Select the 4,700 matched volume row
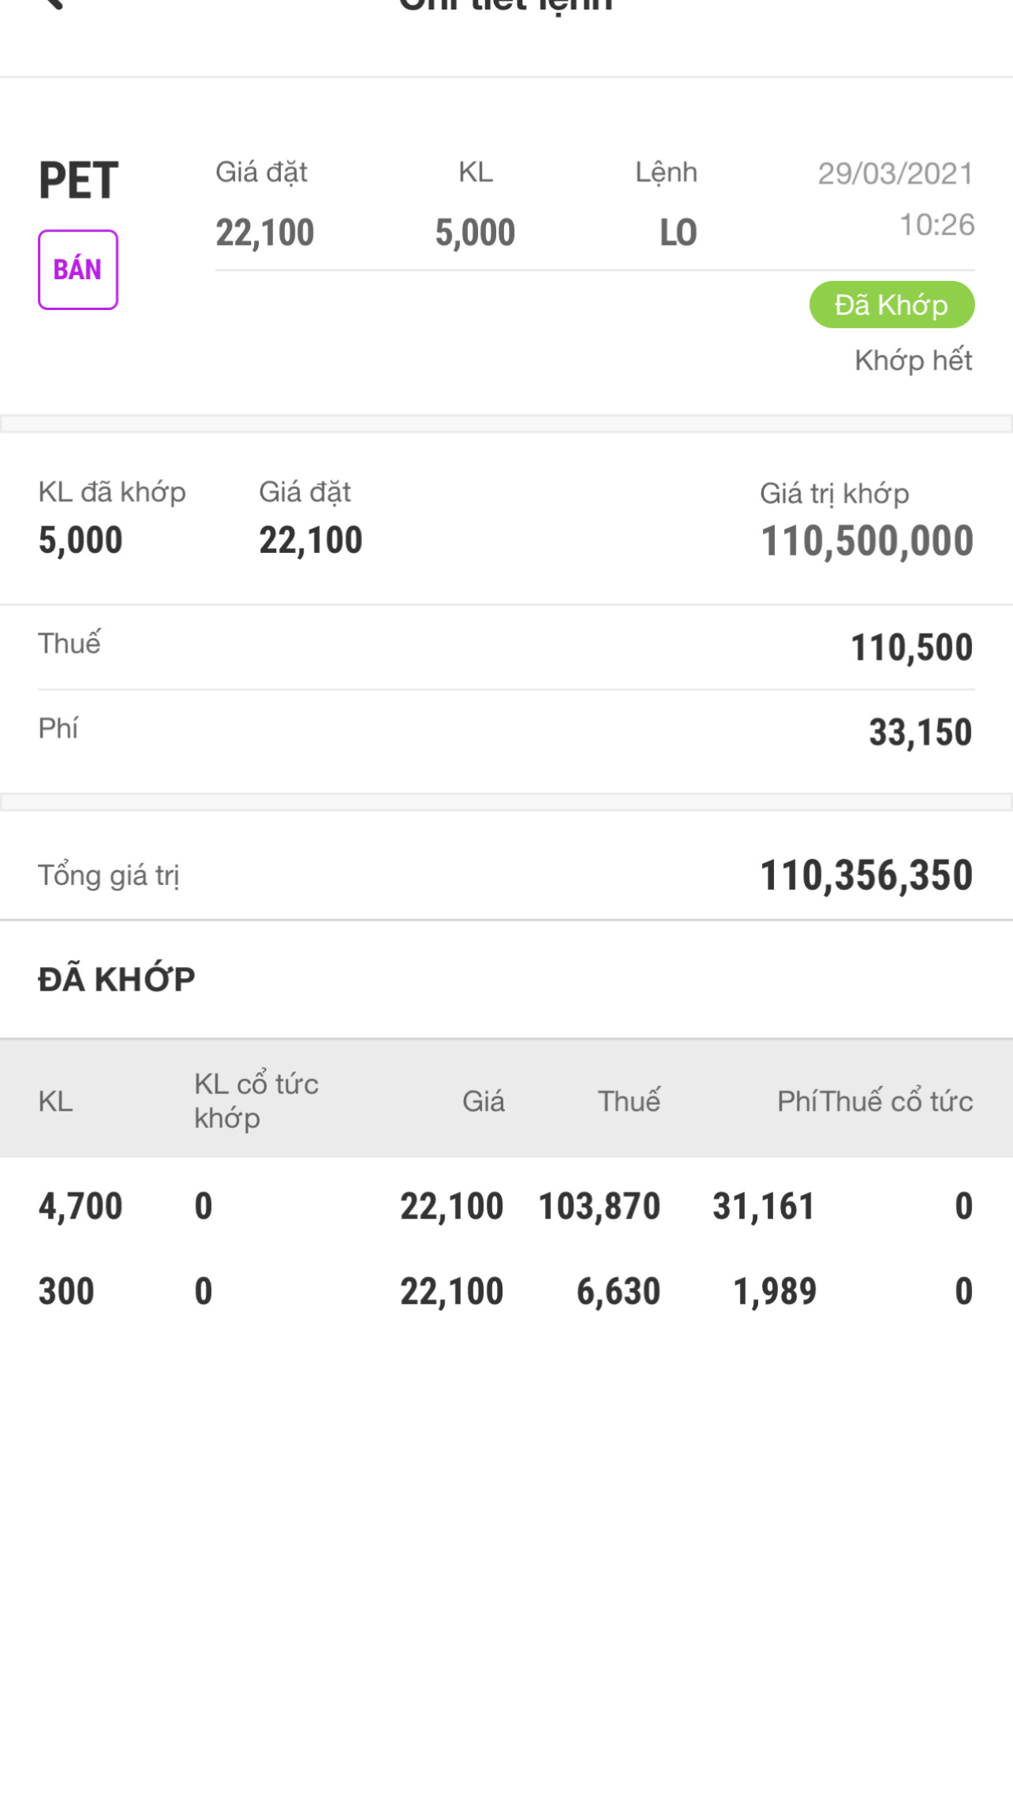Viewport: 1013px width, 1800px height. tap(80, 1206)
